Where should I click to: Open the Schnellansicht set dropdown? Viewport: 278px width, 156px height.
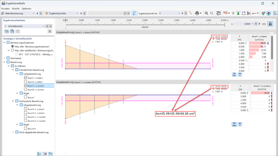tap(25, 26)
